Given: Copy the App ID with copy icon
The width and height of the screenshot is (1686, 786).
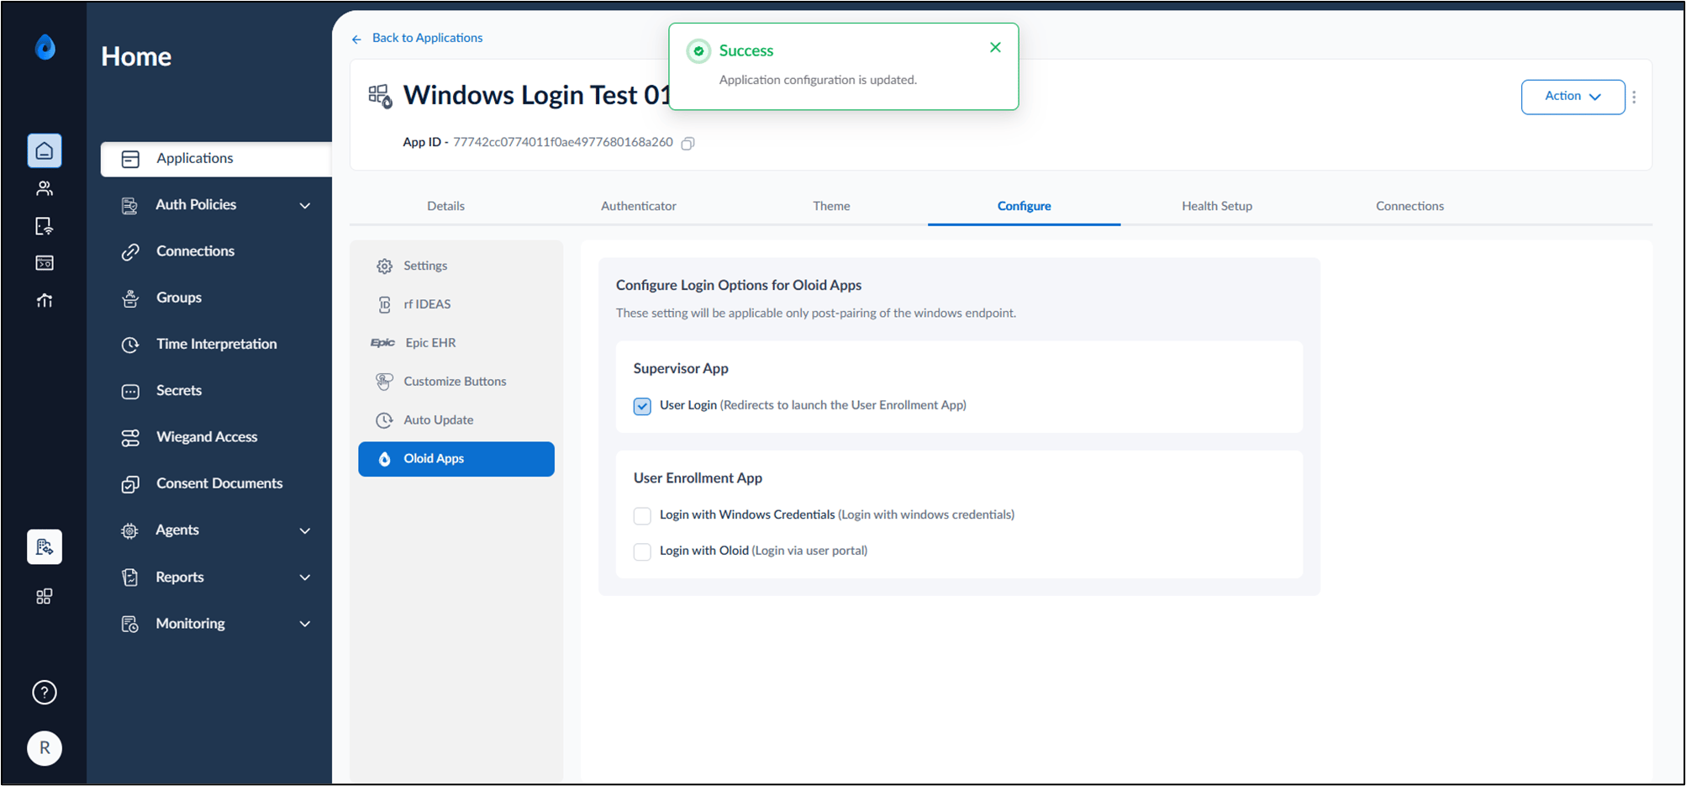Looking at the screenshot, I should 688,143.
